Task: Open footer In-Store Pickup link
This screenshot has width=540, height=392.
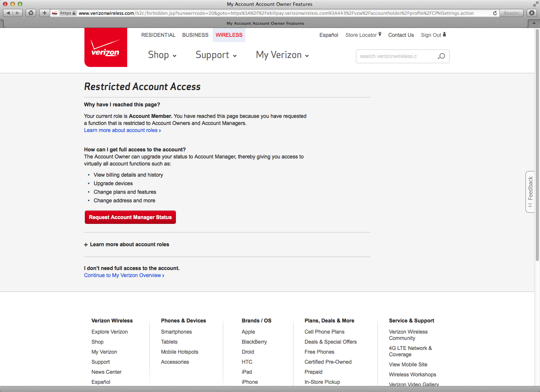Action: click(x=322, y=382)
